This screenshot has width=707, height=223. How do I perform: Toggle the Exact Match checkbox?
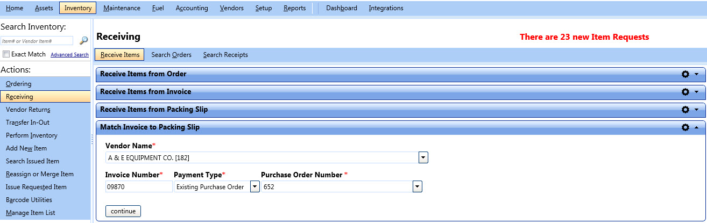pyautogui.click(x=6, y=54)
